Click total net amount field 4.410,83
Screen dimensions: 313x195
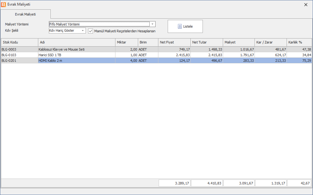[x=207, y=183]
